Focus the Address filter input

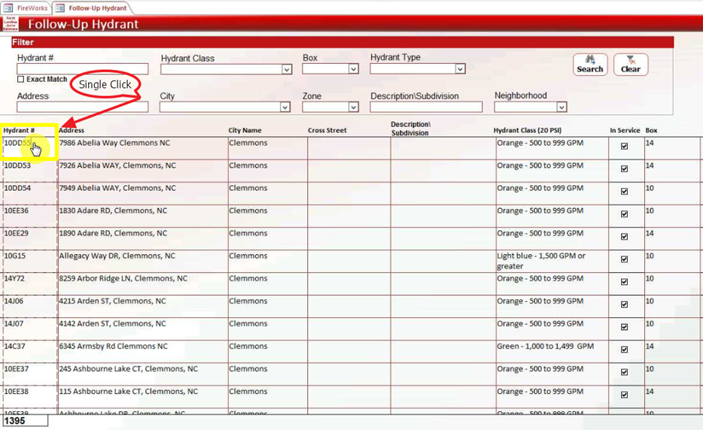[x=83, y=107]
